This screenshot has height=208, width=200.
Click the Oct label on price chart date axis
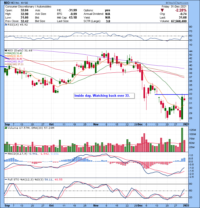coord(51,125)
